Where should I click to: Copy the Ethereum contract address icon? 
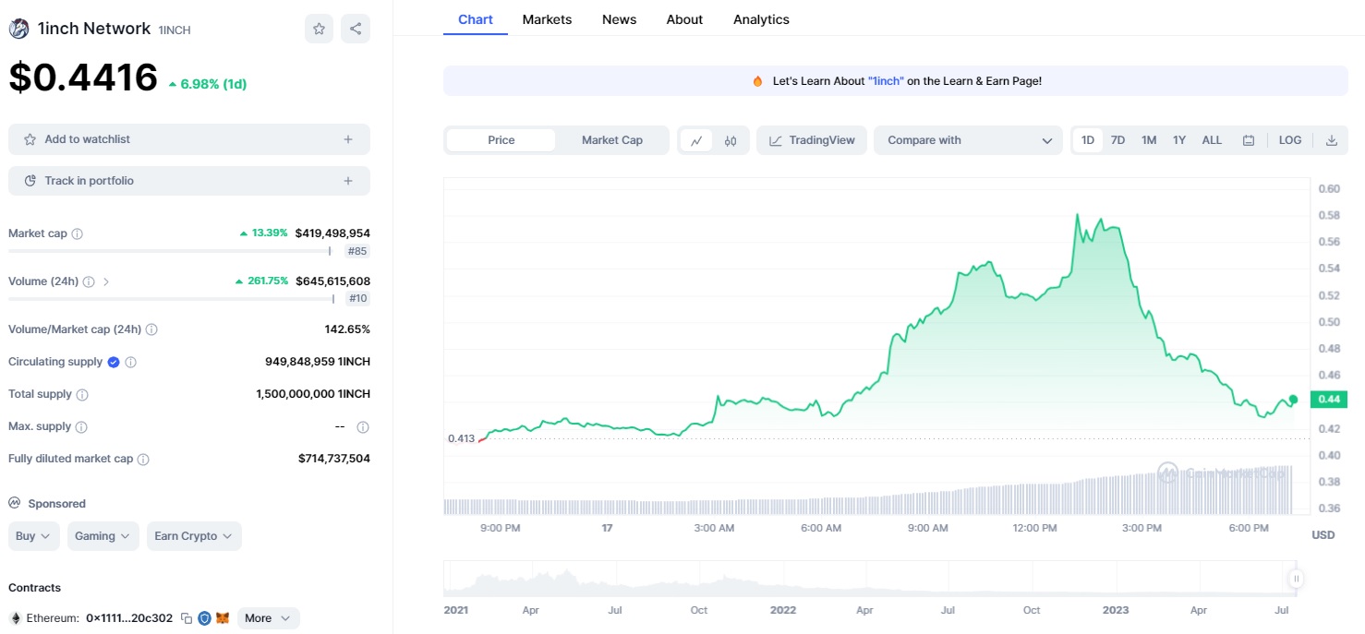pos(187,618)
